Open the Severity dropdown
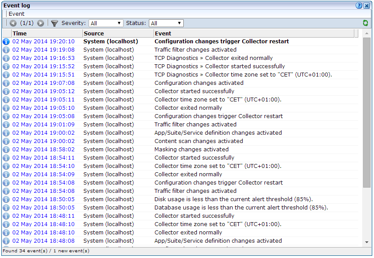Image resolution: width=374 pixels, height=258 pixels. (106, 23)
